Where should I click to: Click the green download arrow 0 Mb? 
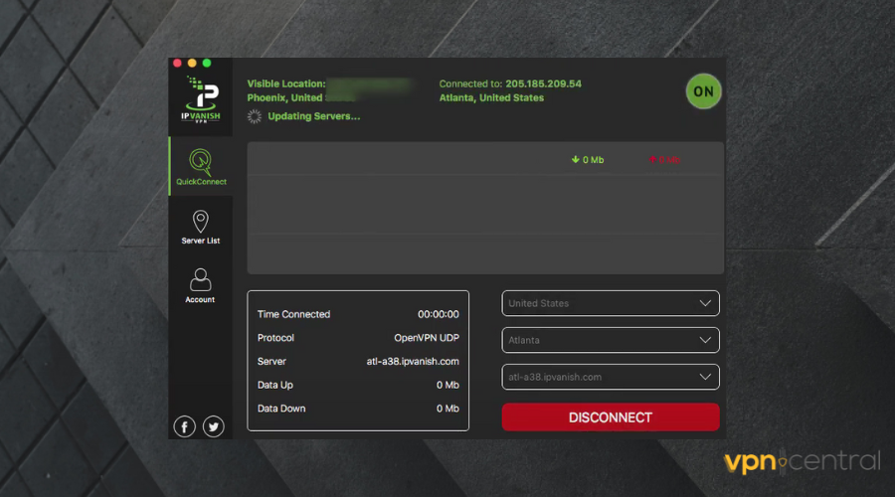pyautogui.click(x=588, y=160)
